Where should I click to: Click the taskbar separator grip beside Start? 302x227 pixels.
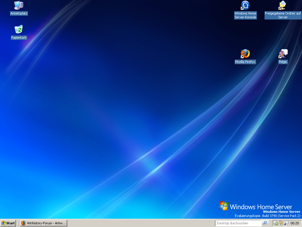[x=18, y=223]
